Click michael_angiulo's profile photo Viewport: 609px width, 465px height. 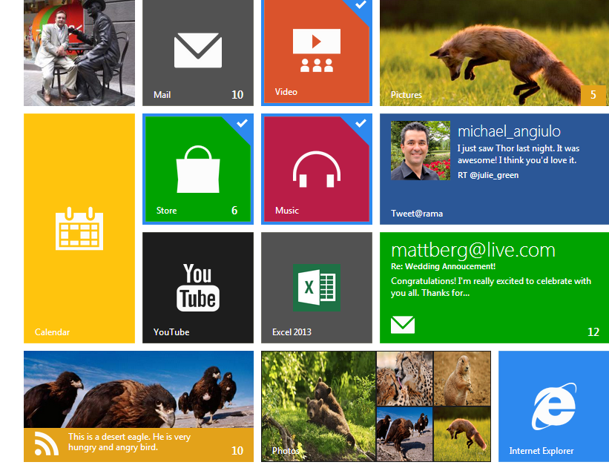click(421, 151)
